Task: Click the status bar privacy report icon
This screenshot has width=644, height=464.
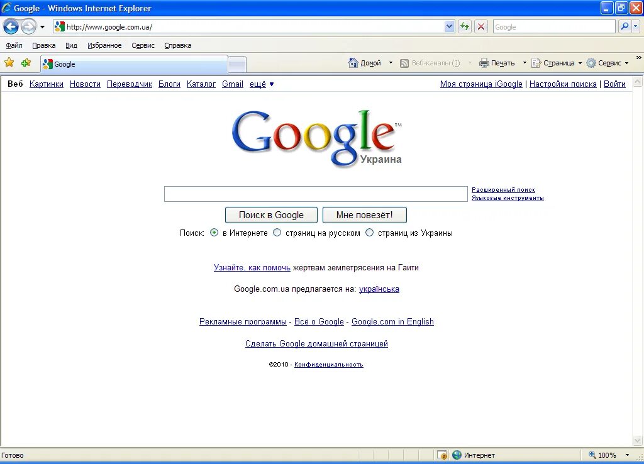Action: (x=442, y=455)
